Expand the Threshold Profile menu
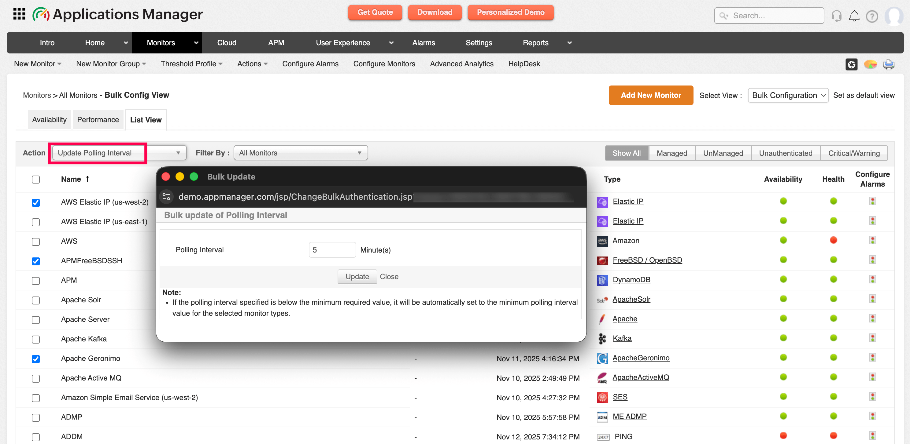The width and height of the screenshot is (910, 444). [191, 64]
